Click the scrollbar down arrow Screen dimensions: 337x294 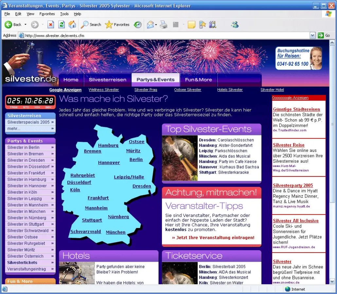click(332, 281)
